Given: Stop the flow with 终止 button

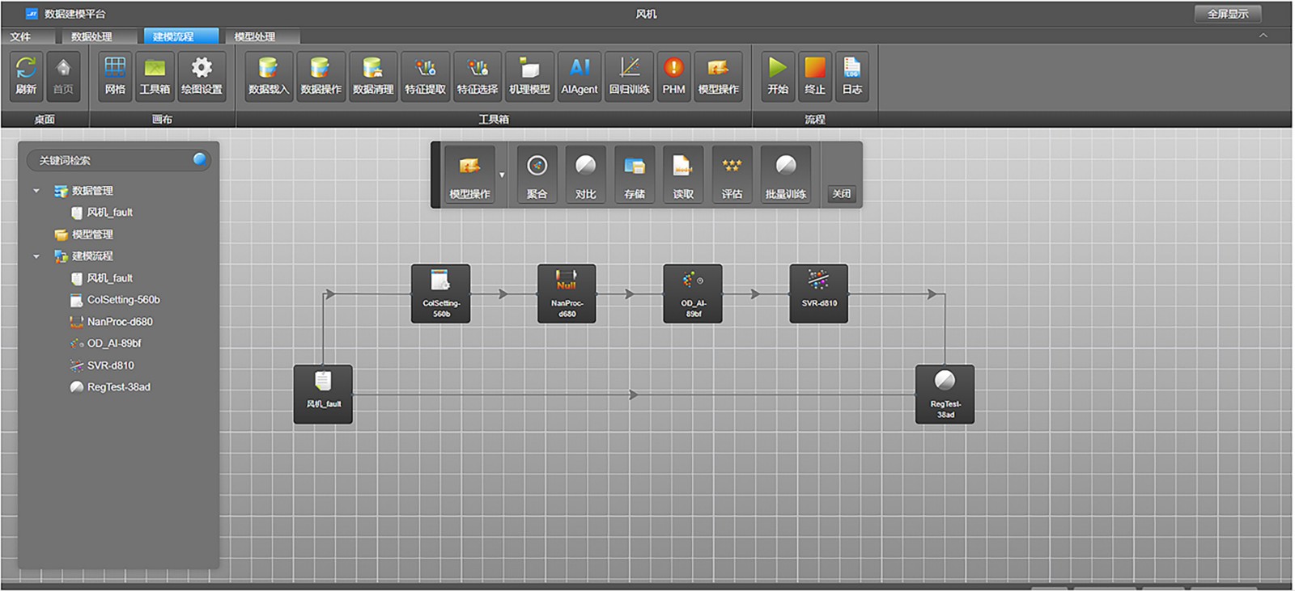Looking at the screenshot, I should [815, 76].
